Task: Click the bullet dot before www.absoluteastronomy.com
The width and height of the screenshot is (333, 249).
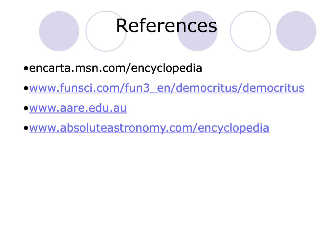Action: [26, 128]
